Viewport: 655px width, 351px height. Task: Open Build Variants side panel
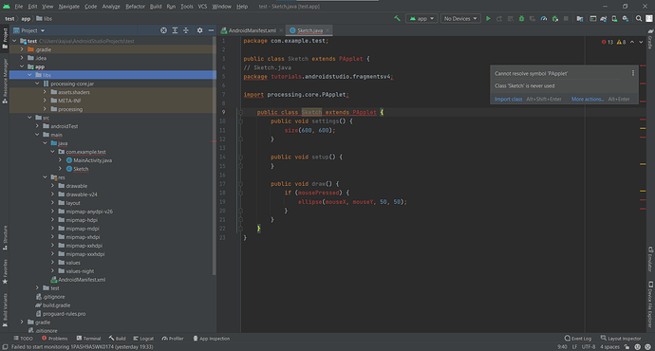[5, 309]
